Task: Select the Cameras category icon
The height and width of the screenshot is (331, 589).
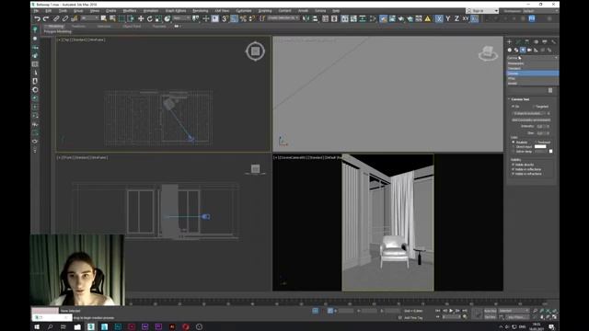Action: click(529, 50)
